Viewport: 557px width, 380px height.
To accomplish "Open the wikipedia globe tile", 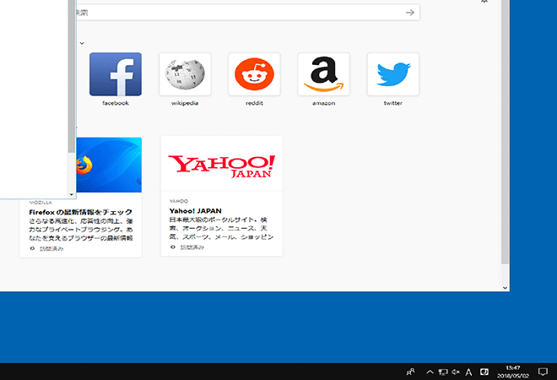I will pos(185,74).
